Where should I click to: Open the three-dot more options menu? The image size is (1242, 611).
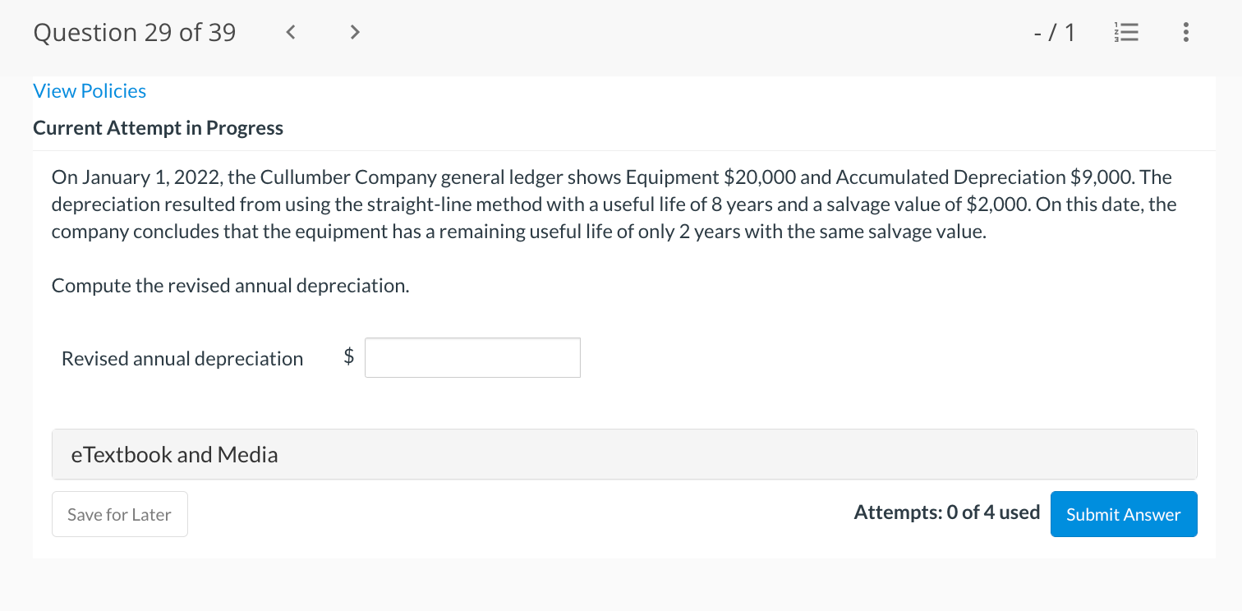[x=1184, y=33]
